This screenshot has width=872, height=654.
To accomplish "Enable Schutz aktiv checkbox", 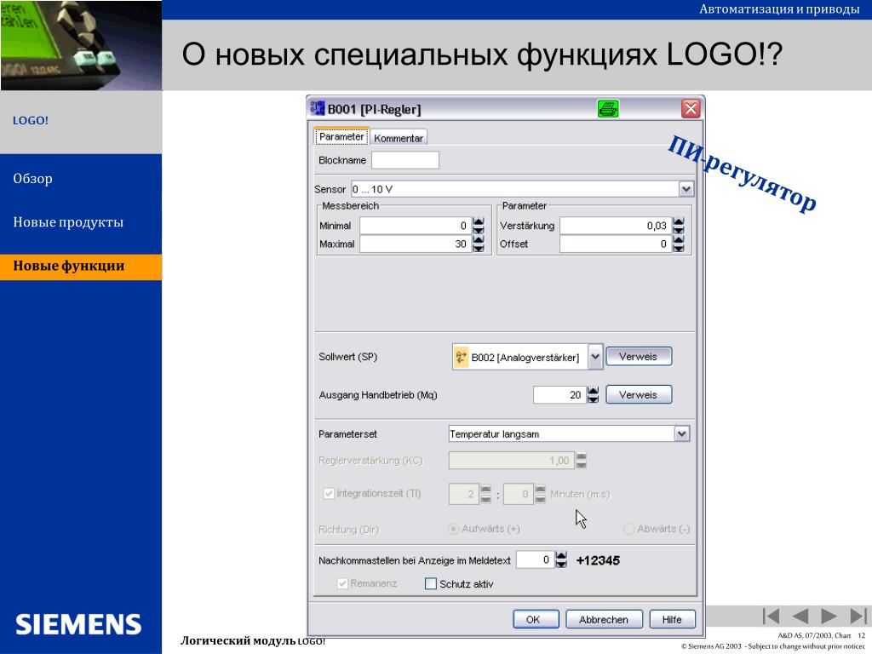I will (430, 584).
